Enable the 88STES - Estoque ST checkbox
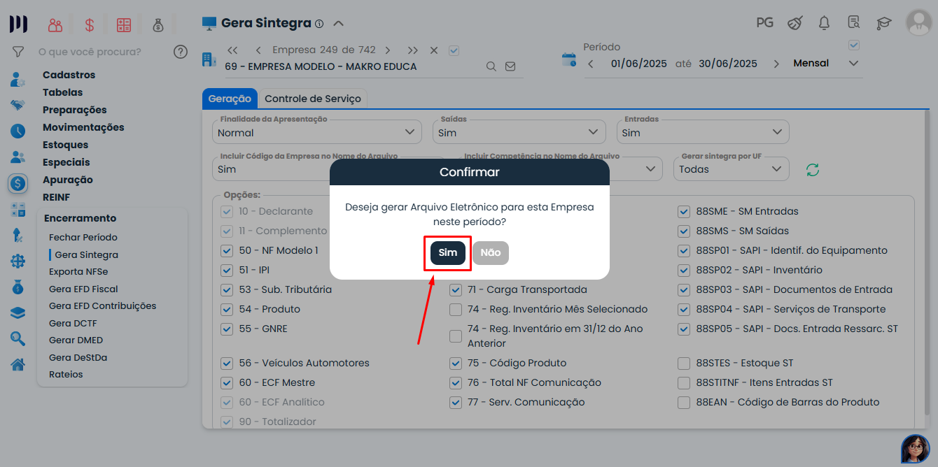 pos(684,363)
